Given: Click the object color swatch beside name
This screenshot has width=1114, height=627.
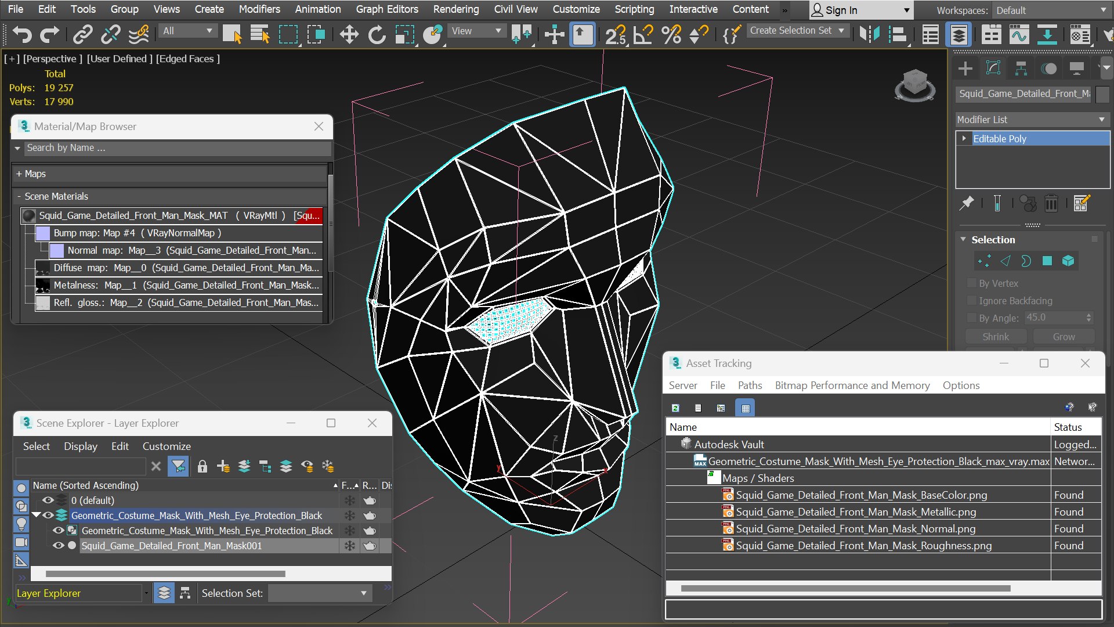Looking at the screenshot, I should (1102, 93).
